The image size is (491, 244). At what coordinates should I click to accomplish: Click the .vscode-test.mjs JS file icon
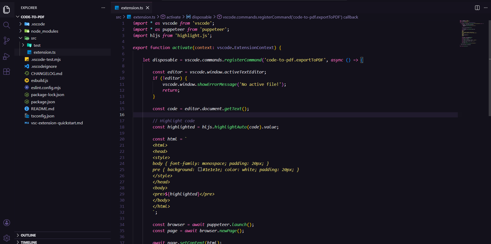tap(27, 59)
